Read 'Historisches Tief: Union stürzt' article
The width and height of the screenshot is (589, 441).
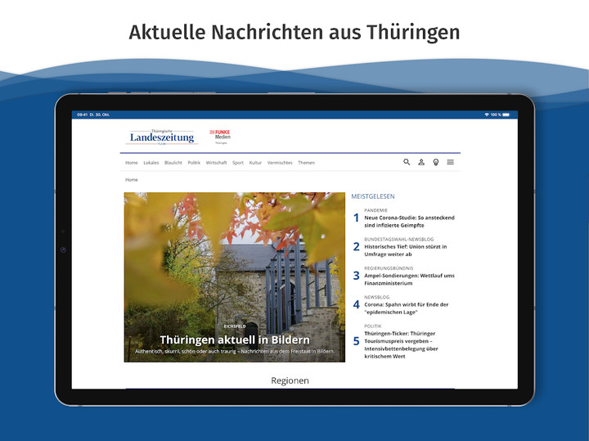point(406,250)
